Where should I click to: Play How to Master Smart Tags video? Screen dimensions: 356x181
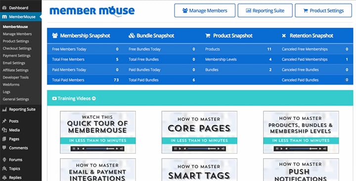199,170
